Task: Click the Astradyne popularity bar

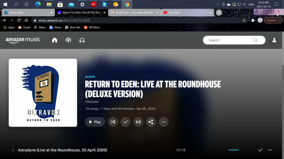Action: [x=234, y=150]
